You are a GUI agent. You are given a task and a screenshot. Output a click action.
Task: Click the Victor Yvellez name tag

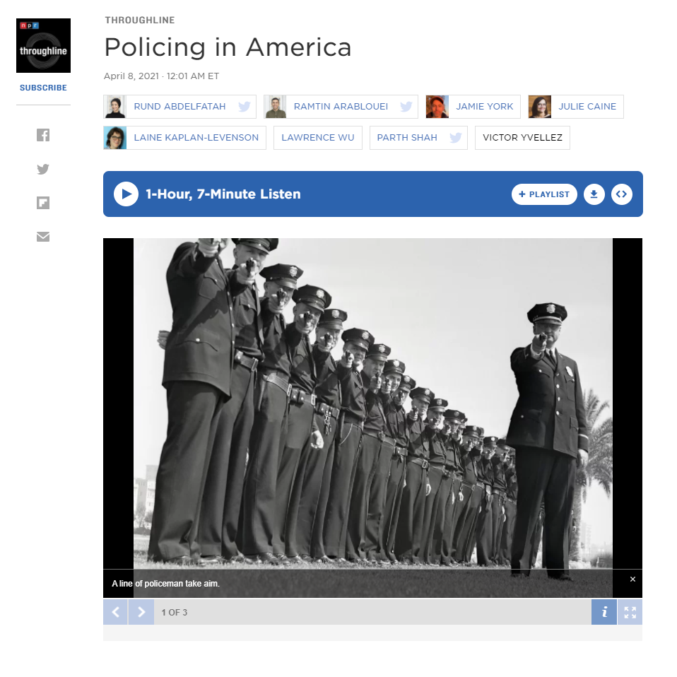point(522,137)
